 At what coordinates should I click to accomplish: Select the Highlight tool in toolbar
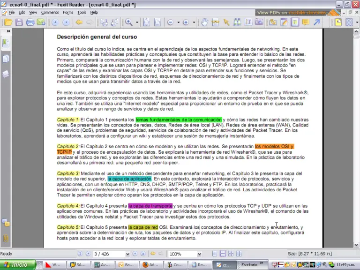[295, 22]
